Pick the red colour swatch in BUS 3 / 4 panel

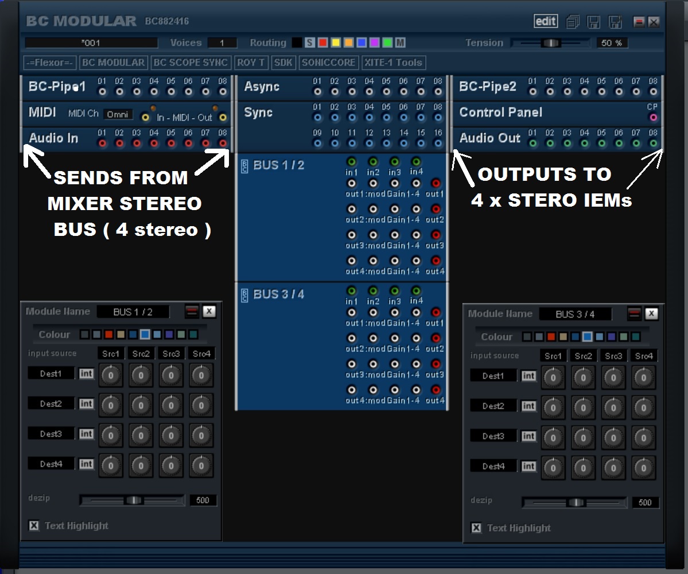coord(551,337)
